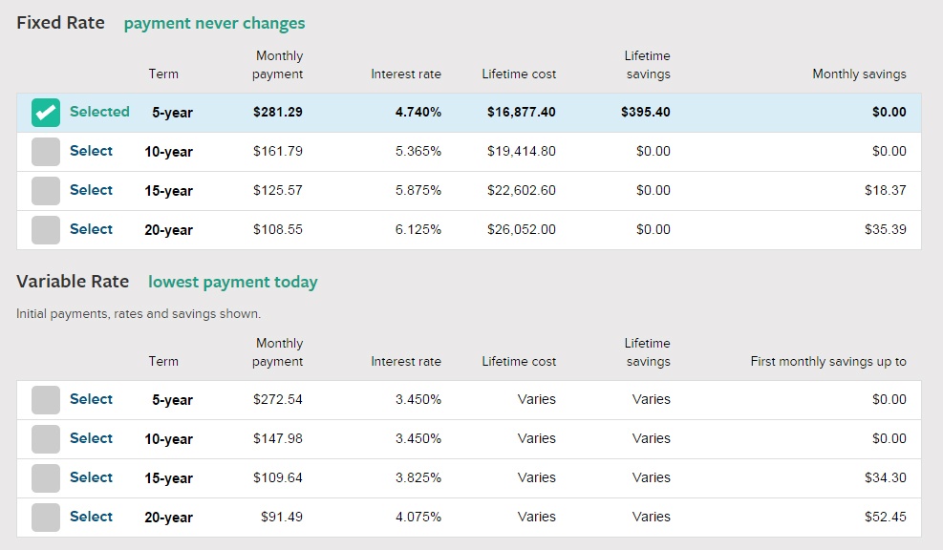The height and width of the screenshot is (550, 943).
Task: Uncheck the selected 5-year fixed rate checkbox
Action: [46, 113]
